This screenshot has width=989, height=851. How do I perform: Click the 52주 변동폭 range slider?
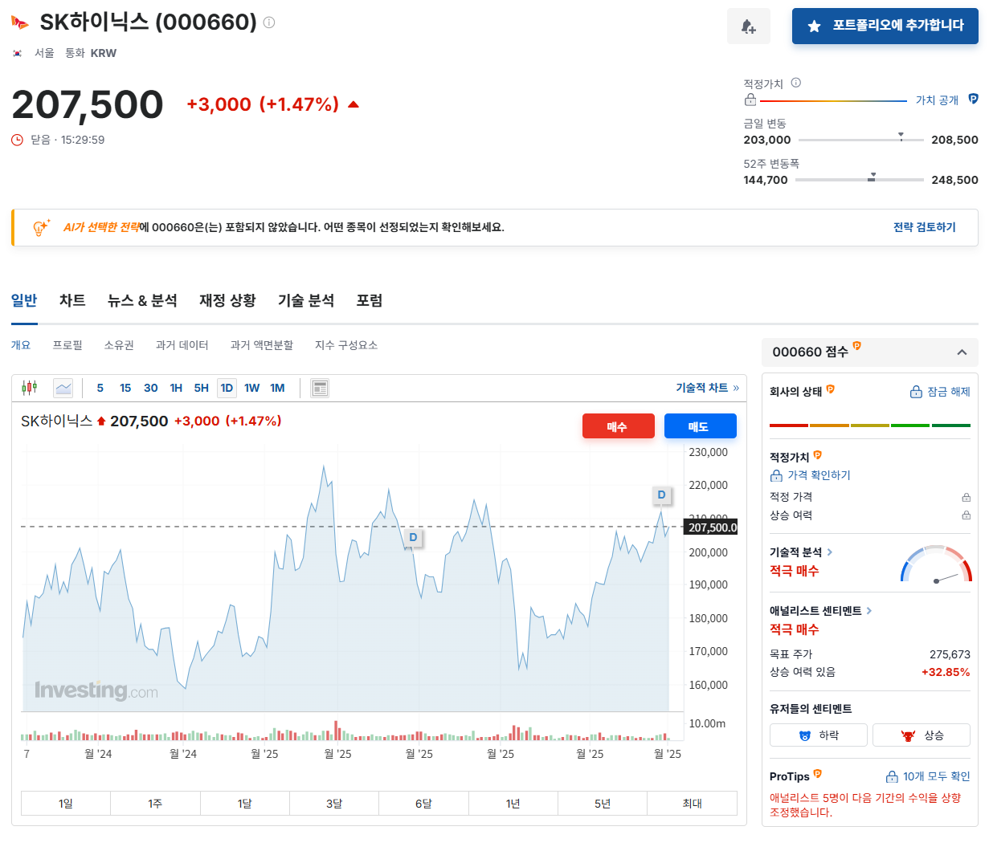(x=860, y=180)
